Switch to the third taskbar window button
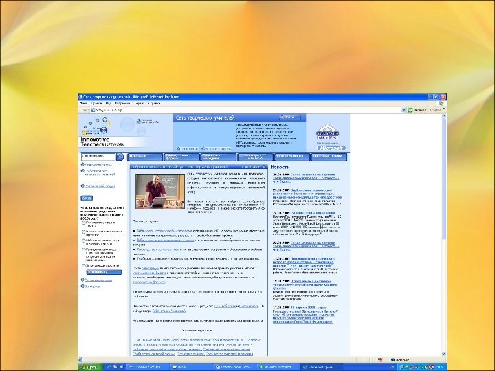This screenshot has height=371, width=495. coord(234,367)
